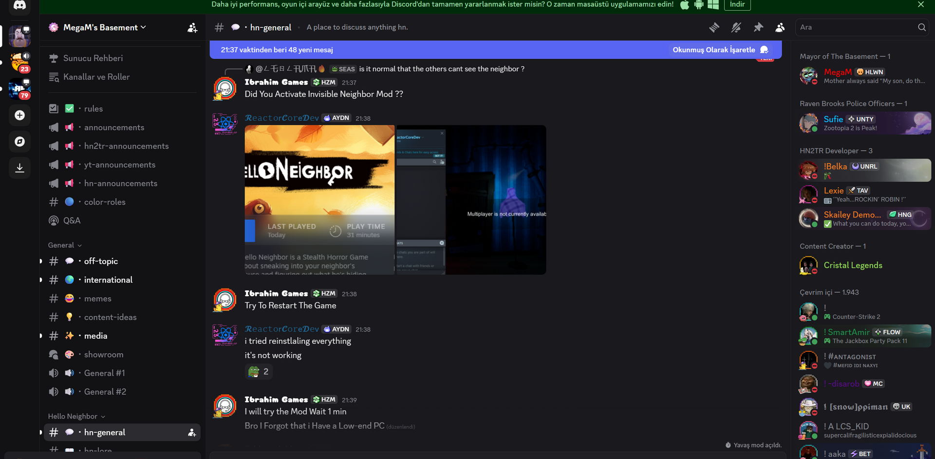The height and width of the screenshot is (459, 935).
Task: Click the magnifier icon in search box
Action: 921,27
